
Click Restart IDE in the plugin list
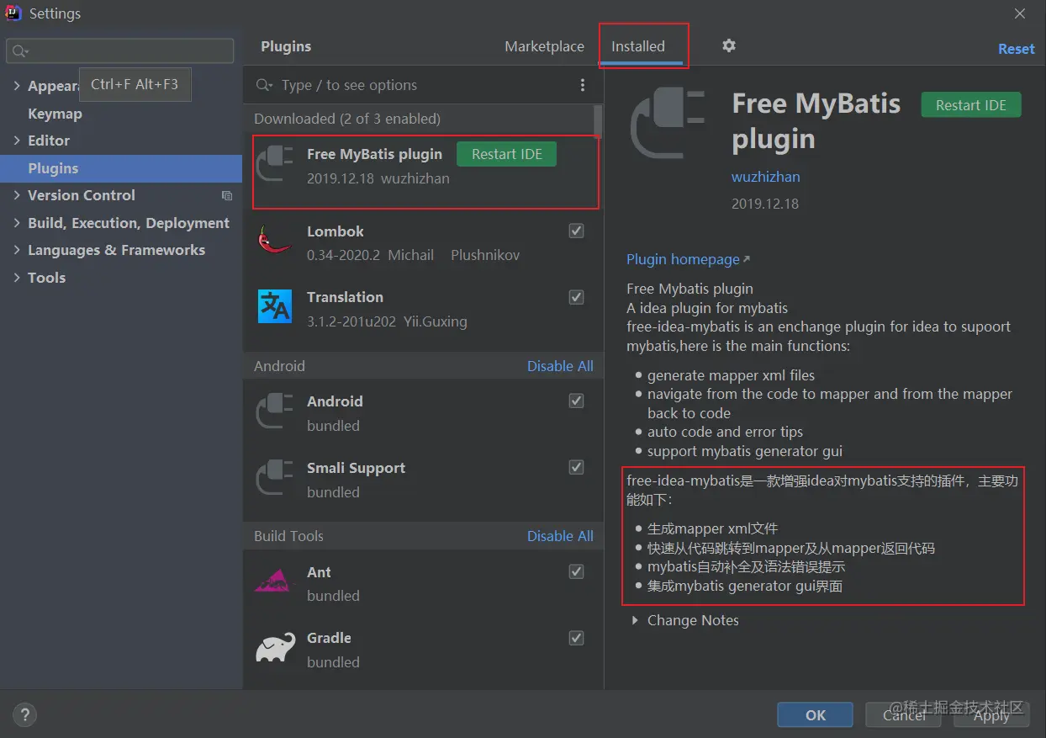pos(506,154)
